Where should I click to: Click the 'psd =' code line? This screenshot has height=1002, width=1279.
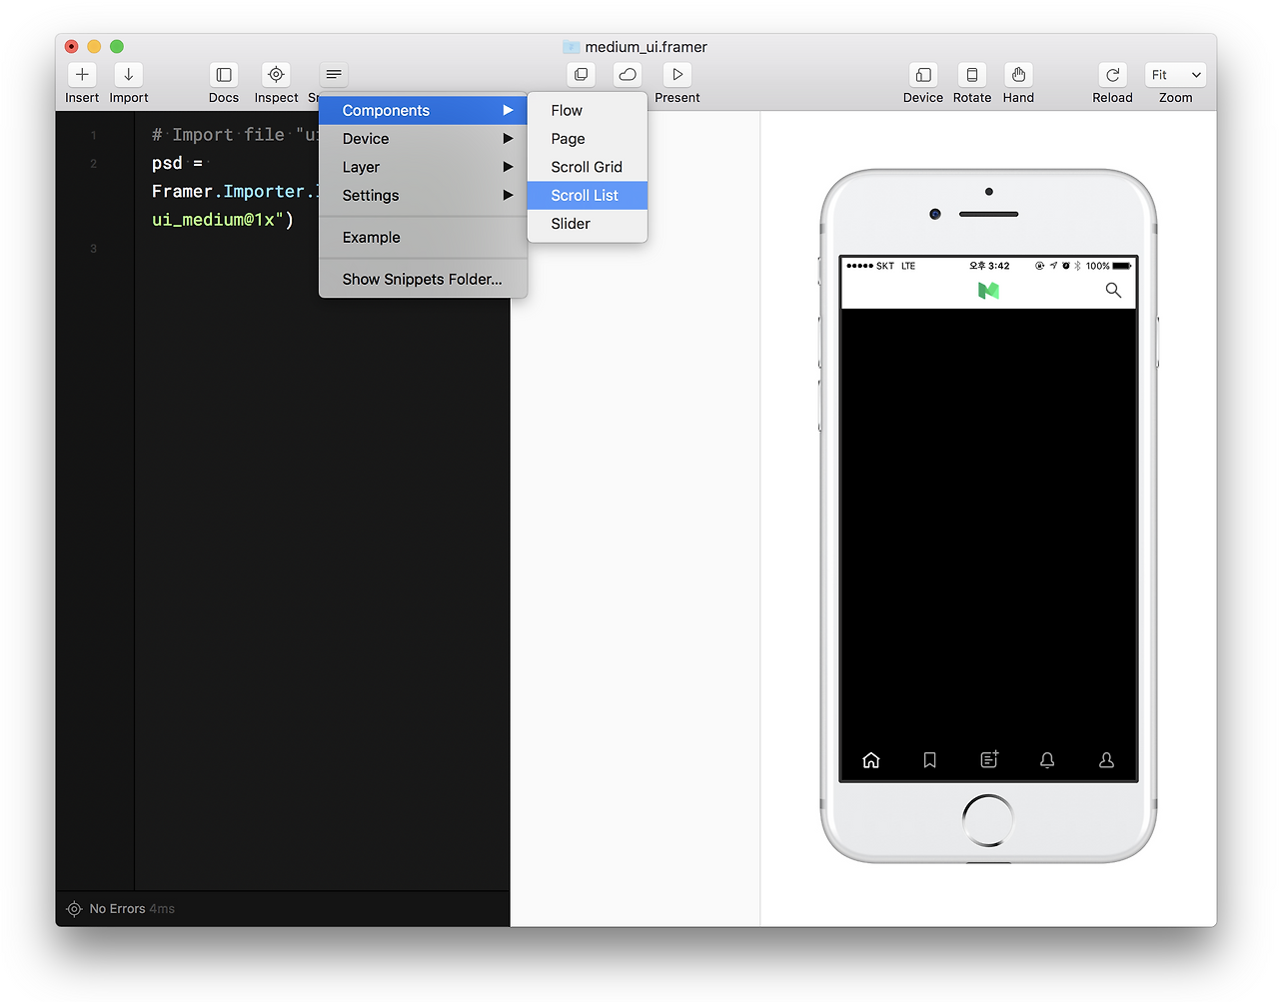pyautogui.click(x=177, y=163)
